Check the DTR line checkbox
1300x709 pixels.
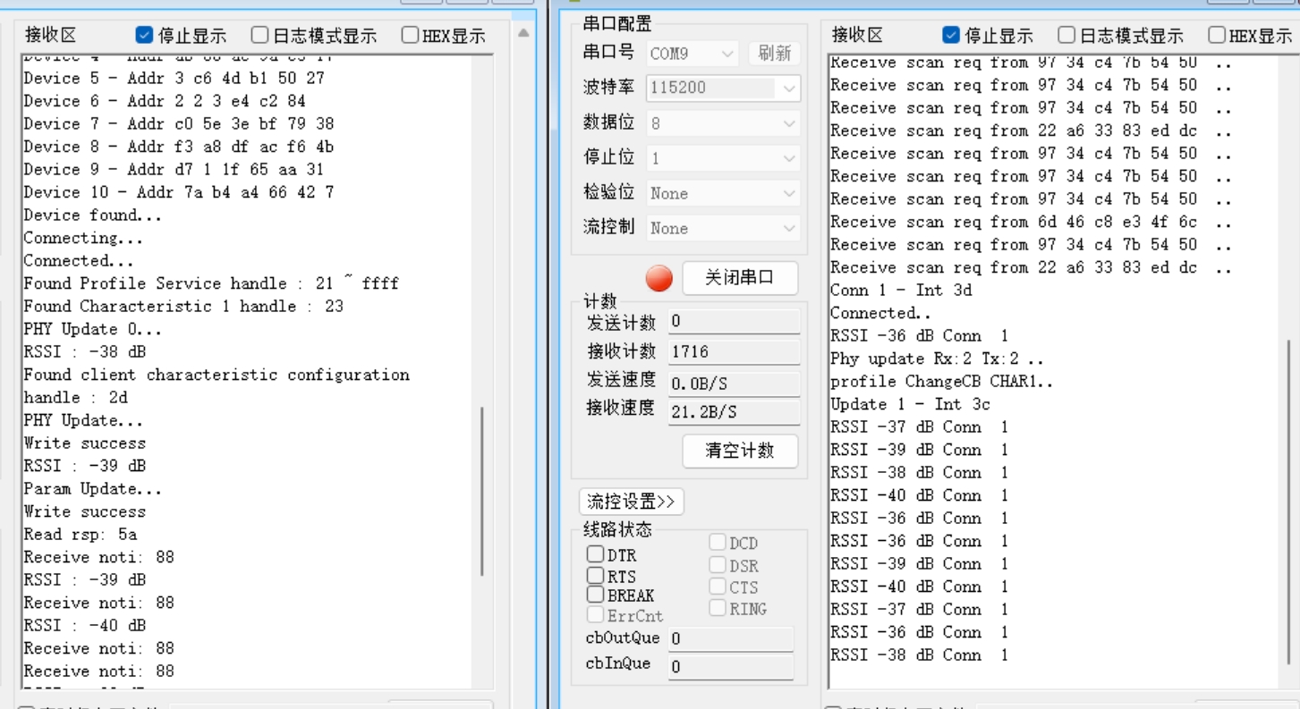coord(595,554)
